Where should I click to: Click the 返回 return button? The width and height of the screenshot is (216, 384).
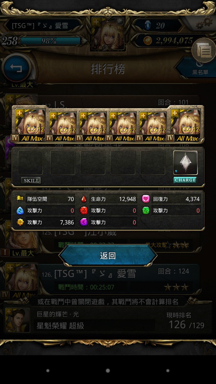pos(108,256)
